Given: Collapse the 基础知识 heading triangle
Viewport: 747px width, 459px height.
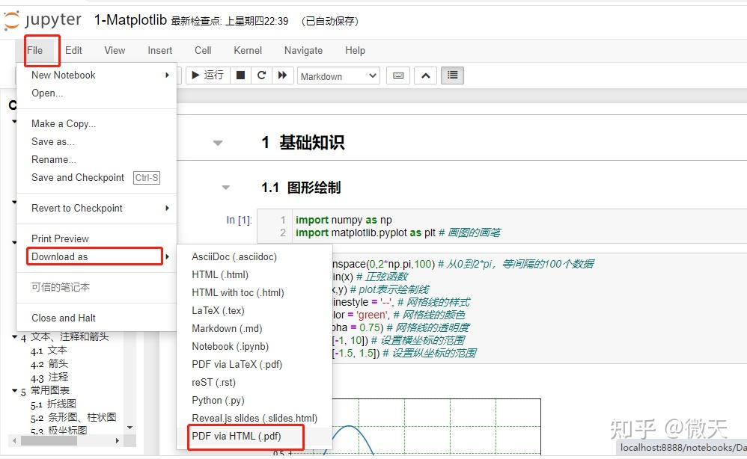Looking at the screenshot, I should 217,142.
